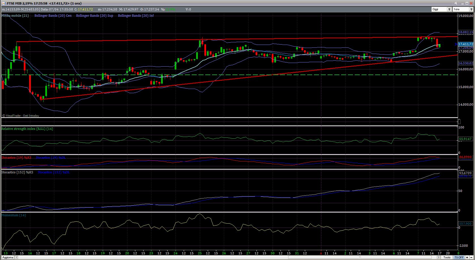
Task: Toggle the TS OFF button
Action: pyautogui.click(x=459, y=257)
